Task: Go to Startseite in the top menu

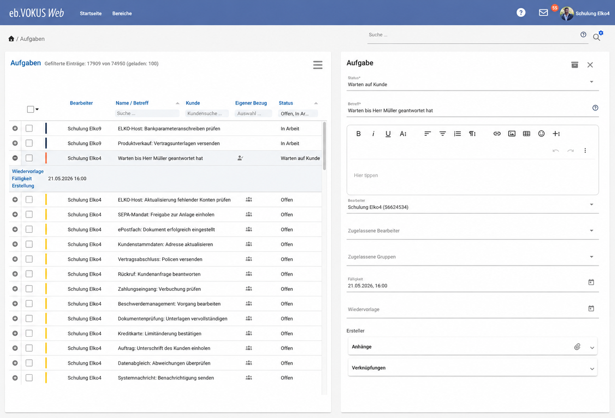Action: pos(91,13)
